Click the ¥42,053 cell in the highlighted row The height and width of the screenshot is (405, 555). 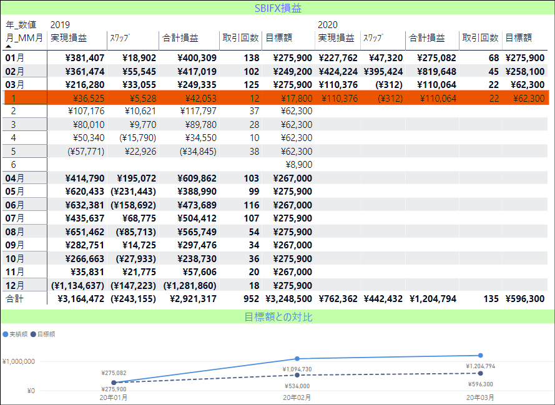[201, 99]
